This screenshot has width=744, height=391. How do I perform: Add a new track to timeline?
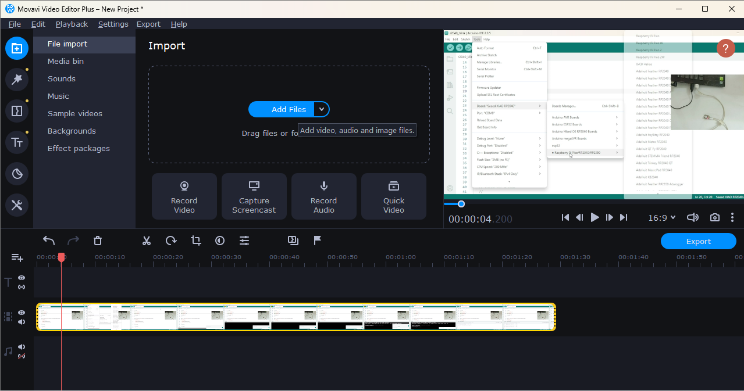pos(17,257)
